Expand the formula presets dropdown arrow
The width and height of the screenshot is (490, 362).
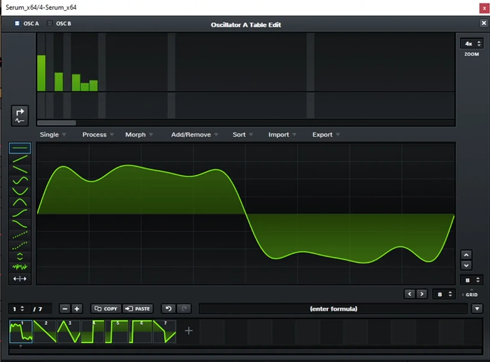[x=477, y=309]
